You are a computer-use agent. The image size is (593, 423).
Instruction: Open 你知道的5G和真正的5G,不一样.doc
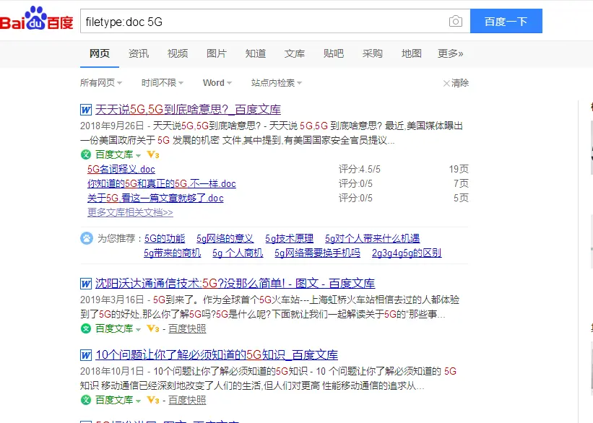tap(162, 184)
